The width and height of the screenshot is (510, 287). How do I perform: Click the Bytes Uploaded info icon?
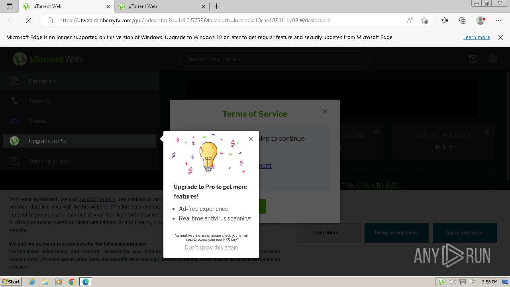(x=487, y=132)
